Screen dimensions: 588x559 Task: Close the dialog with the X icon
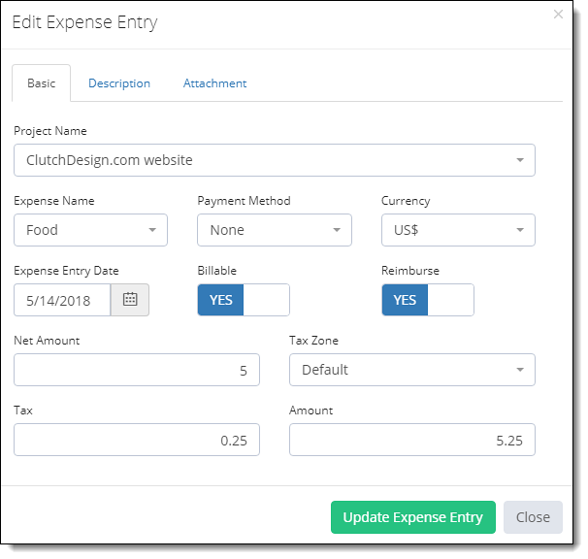558,15
